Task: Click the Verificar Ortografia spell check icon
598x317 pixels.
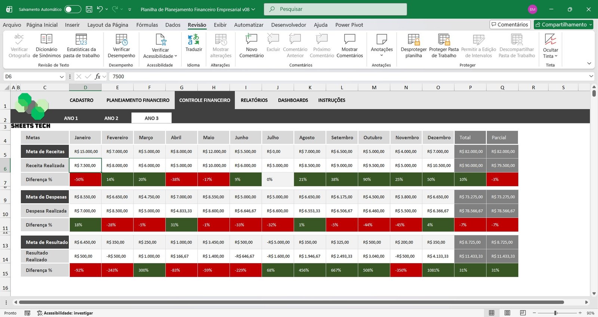Action: [19, 40]
